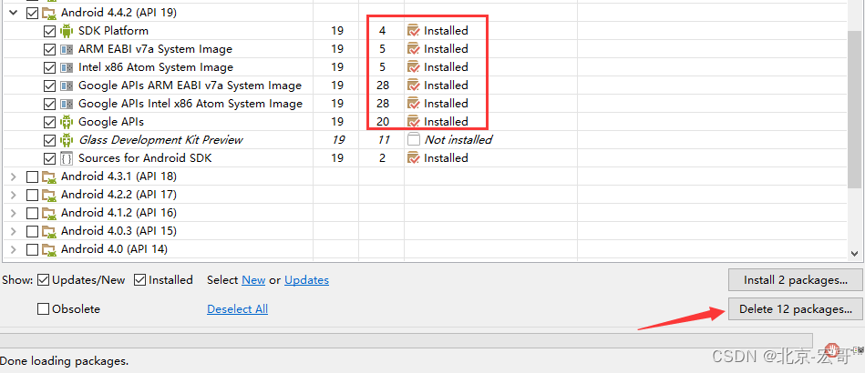Click Sources for Android SDK Installed icon
865x373 pixels.
413,158
